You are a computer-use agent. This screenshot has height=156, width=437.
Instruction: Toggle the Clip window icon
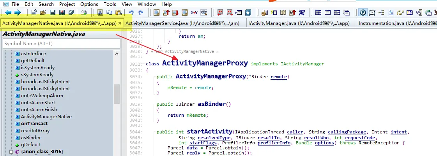(400, 12)
